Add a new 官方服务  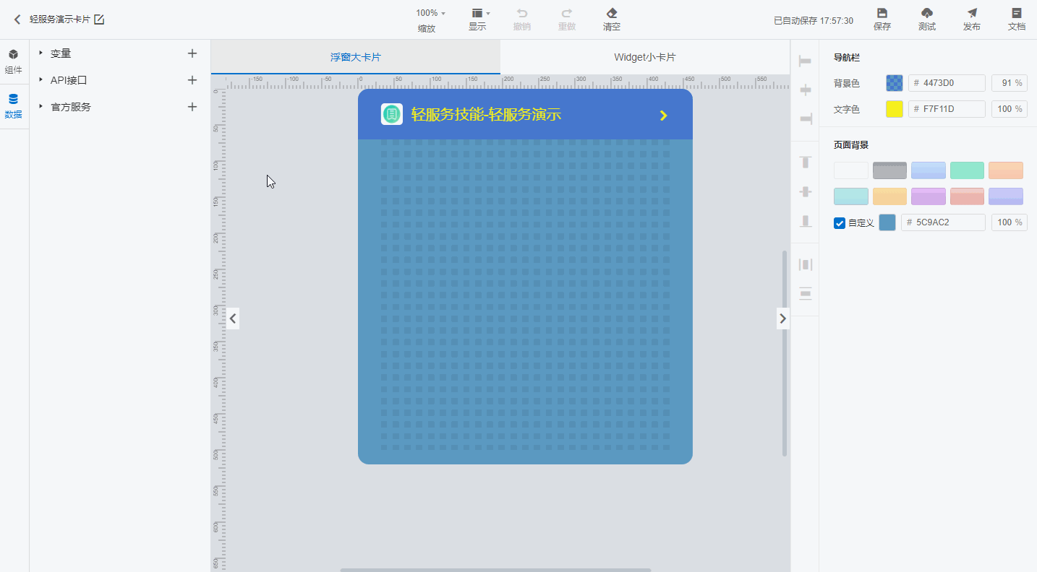pos(192,107)
